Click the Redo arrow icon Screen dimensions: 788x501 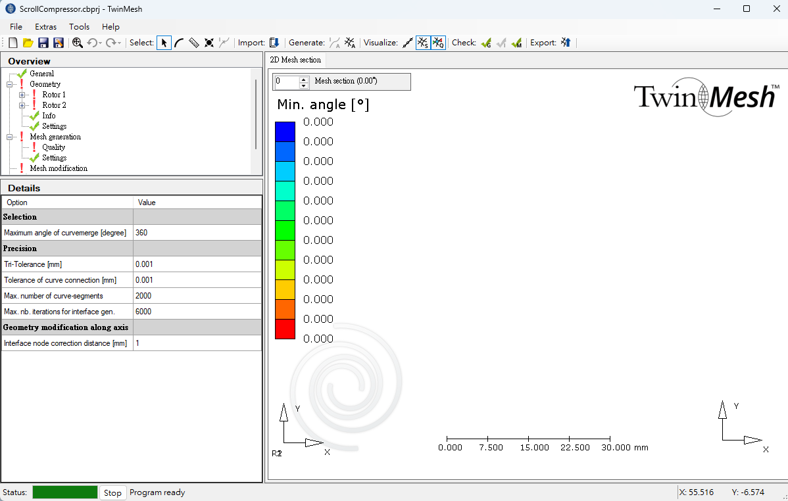coord(111,43)
